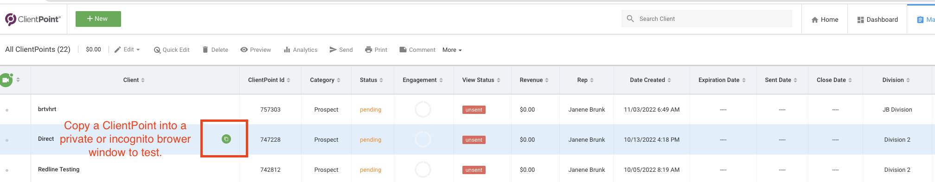Click the trash can icon

(205, 50)
